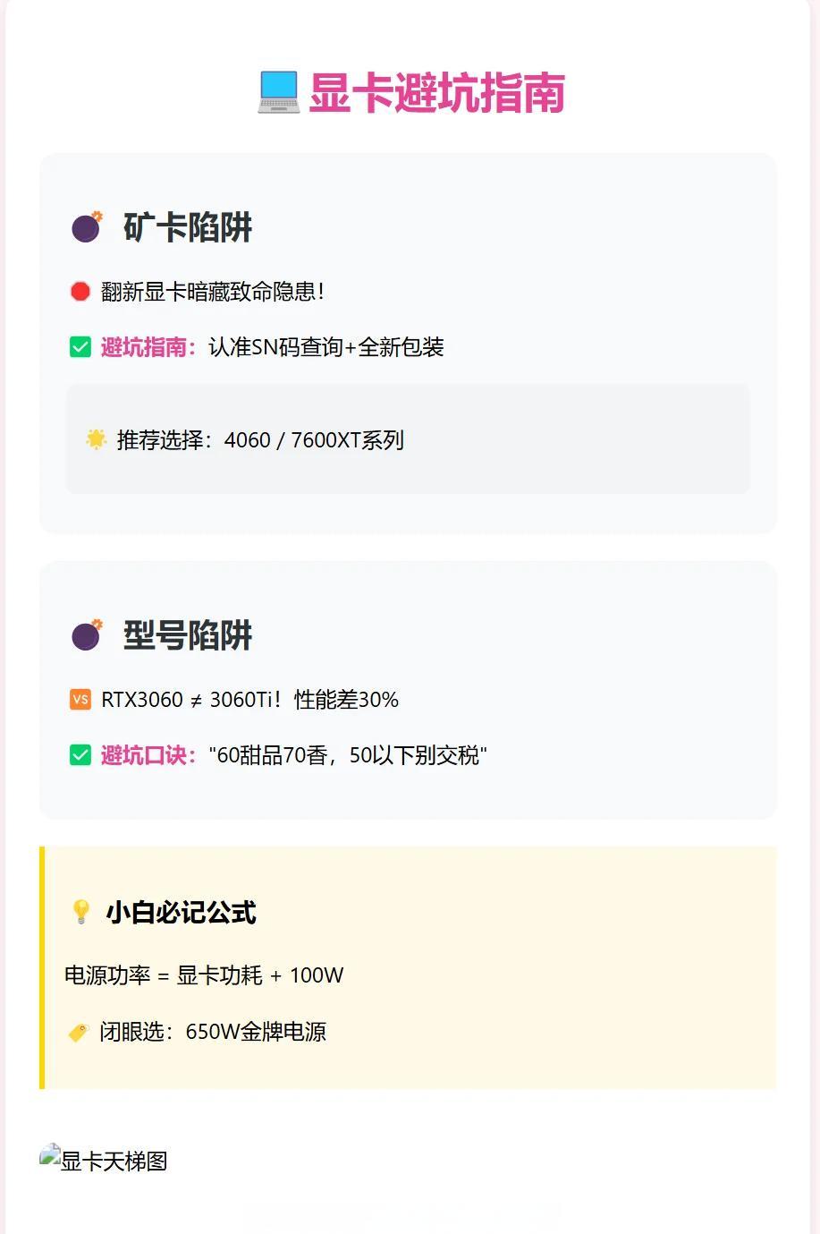The image size is (820, 1234).
Task: Click the red stop sign icon
Action: pos(80,292)
